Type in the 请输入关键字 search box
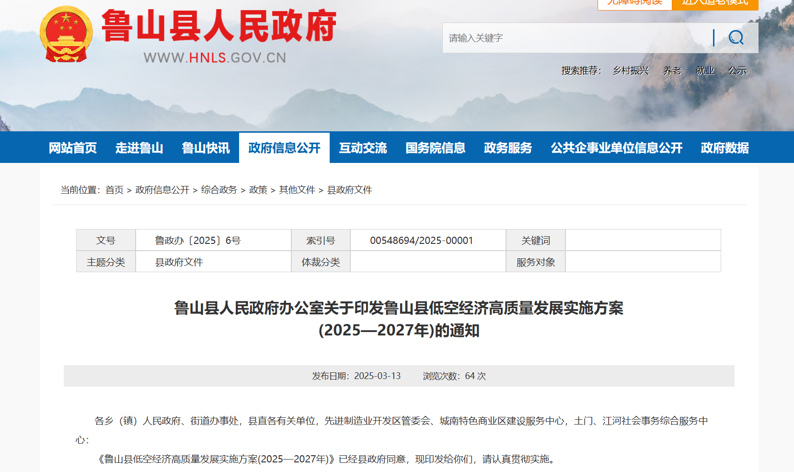Viewport: 794px width, 472px height. click(575, 38)
